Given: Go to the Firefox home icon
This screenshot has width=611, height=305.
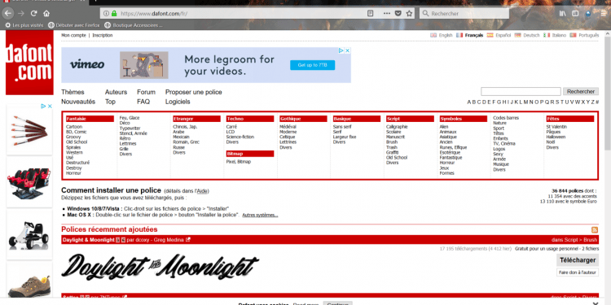Looking at the screenshot, I should tap(46, 13).
